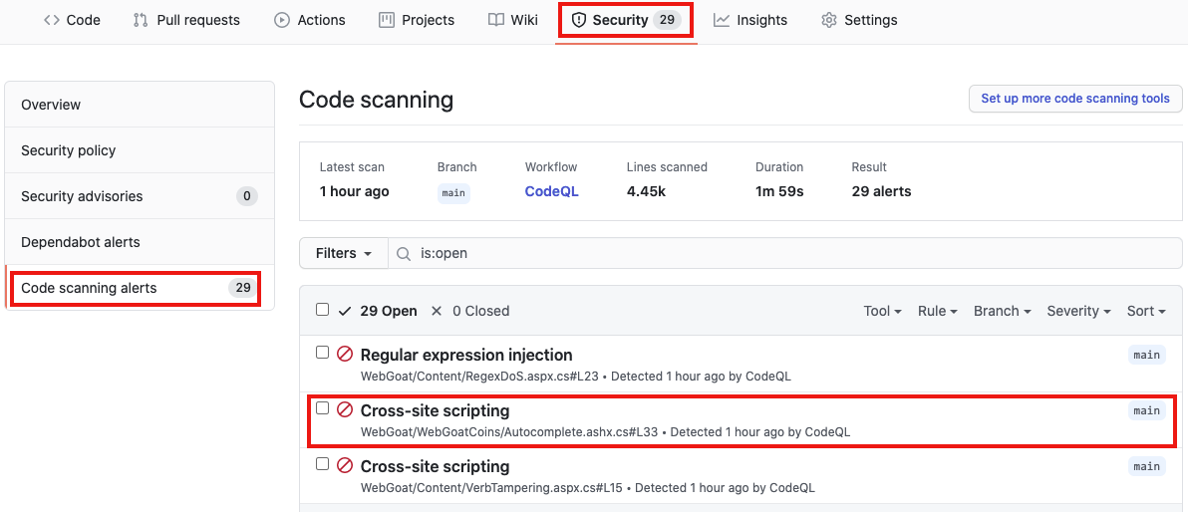
Task: Show the 0 Closed alerts
Action: 469,311
